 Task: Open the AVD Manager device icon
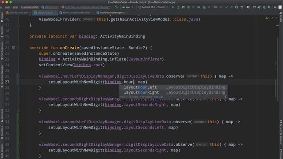[264, 7]
